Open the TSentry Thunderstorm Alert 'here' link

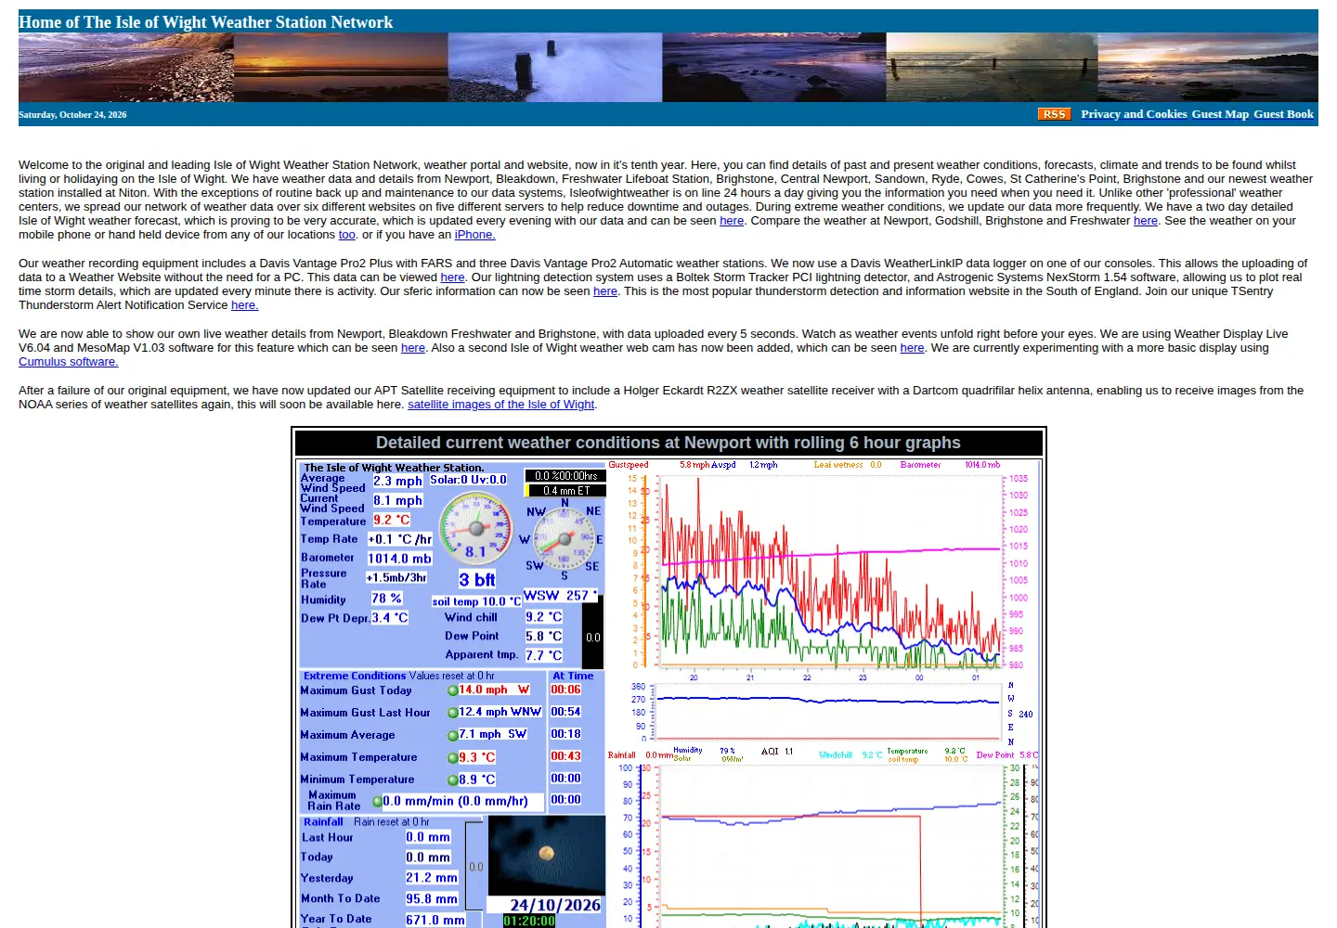245,305
